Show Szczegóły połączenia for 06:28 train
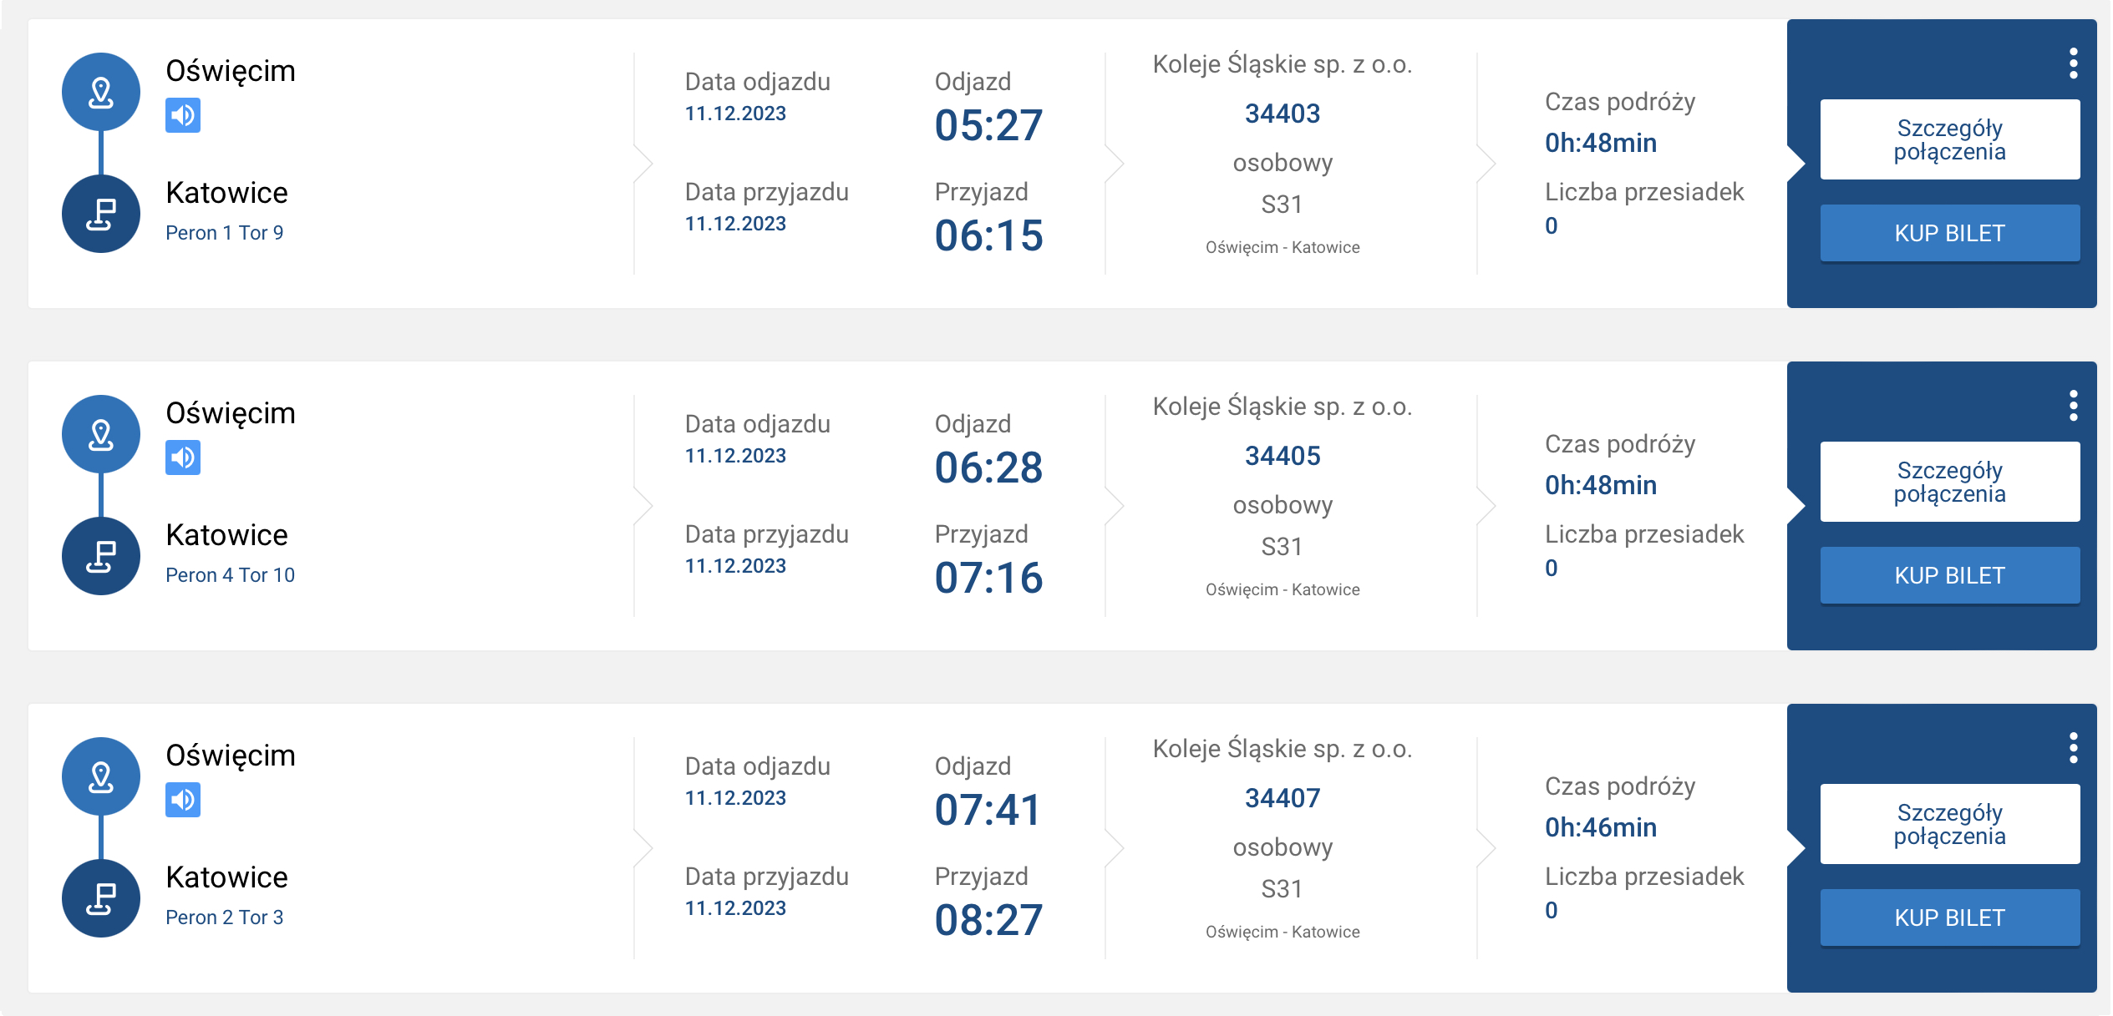 tap(1950, 482)
